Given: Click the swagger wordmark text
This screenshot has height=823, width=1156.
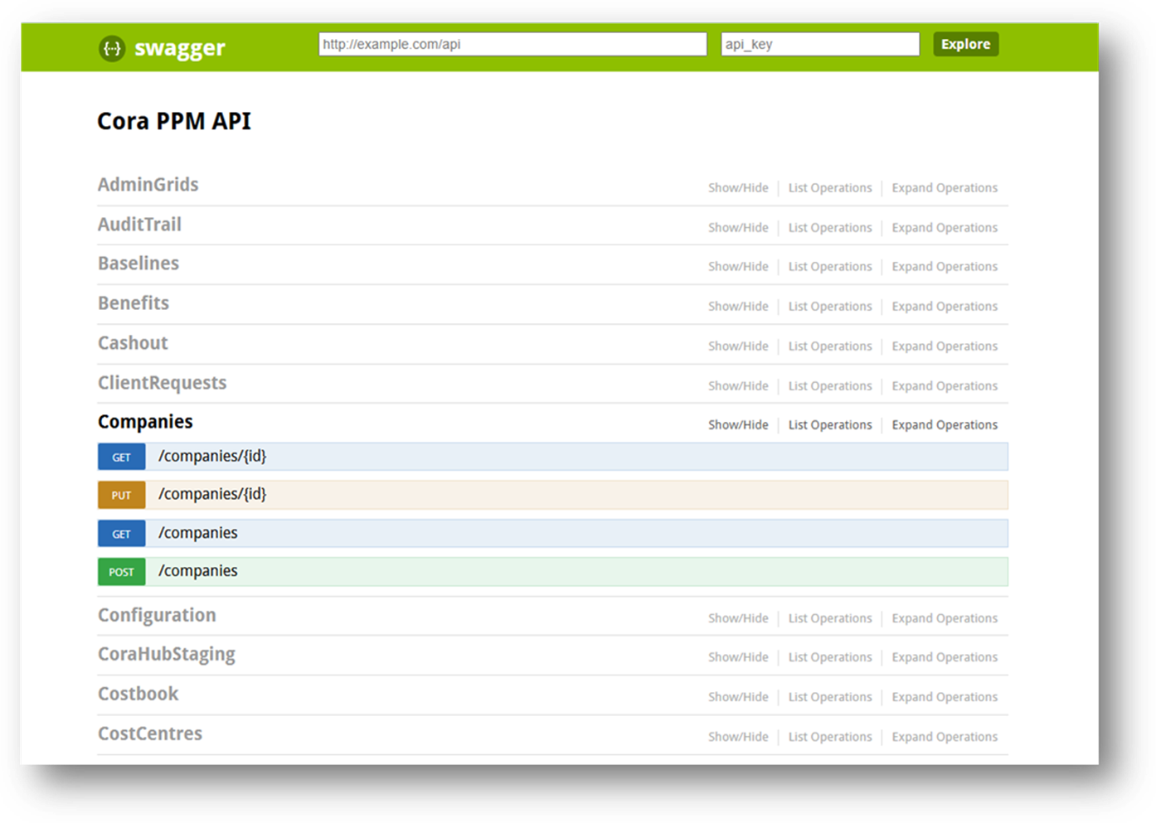Looking at the screenshot, I should 179,48.
